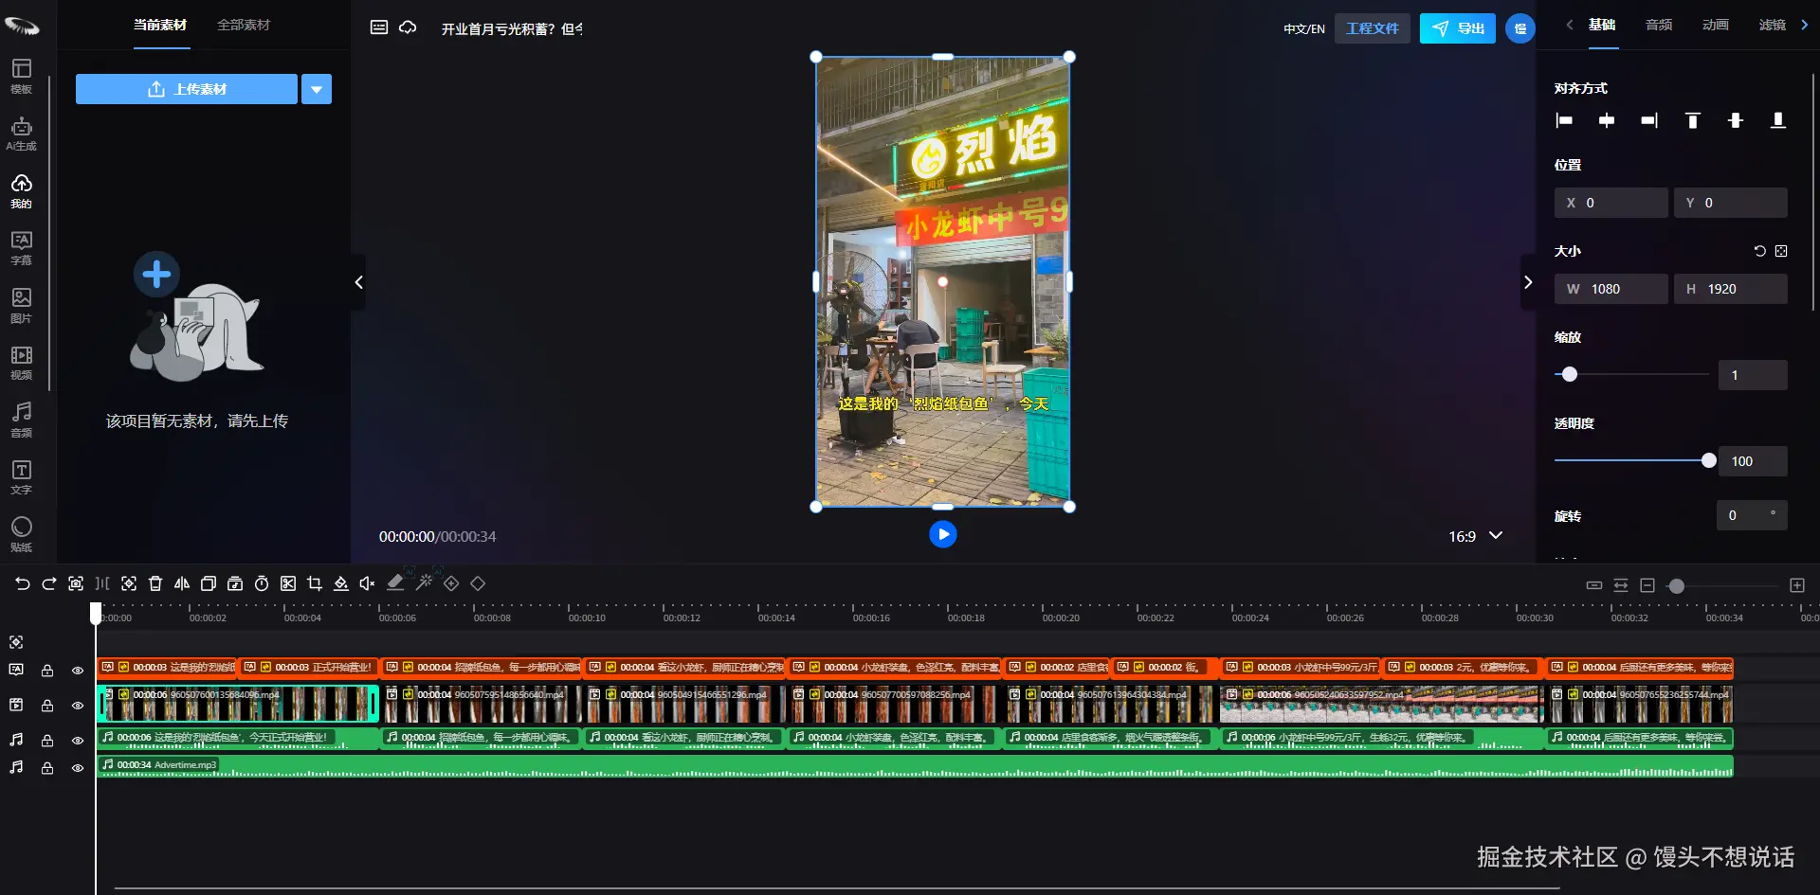Switch language with 中文/EN toggle

(1304, 28)
